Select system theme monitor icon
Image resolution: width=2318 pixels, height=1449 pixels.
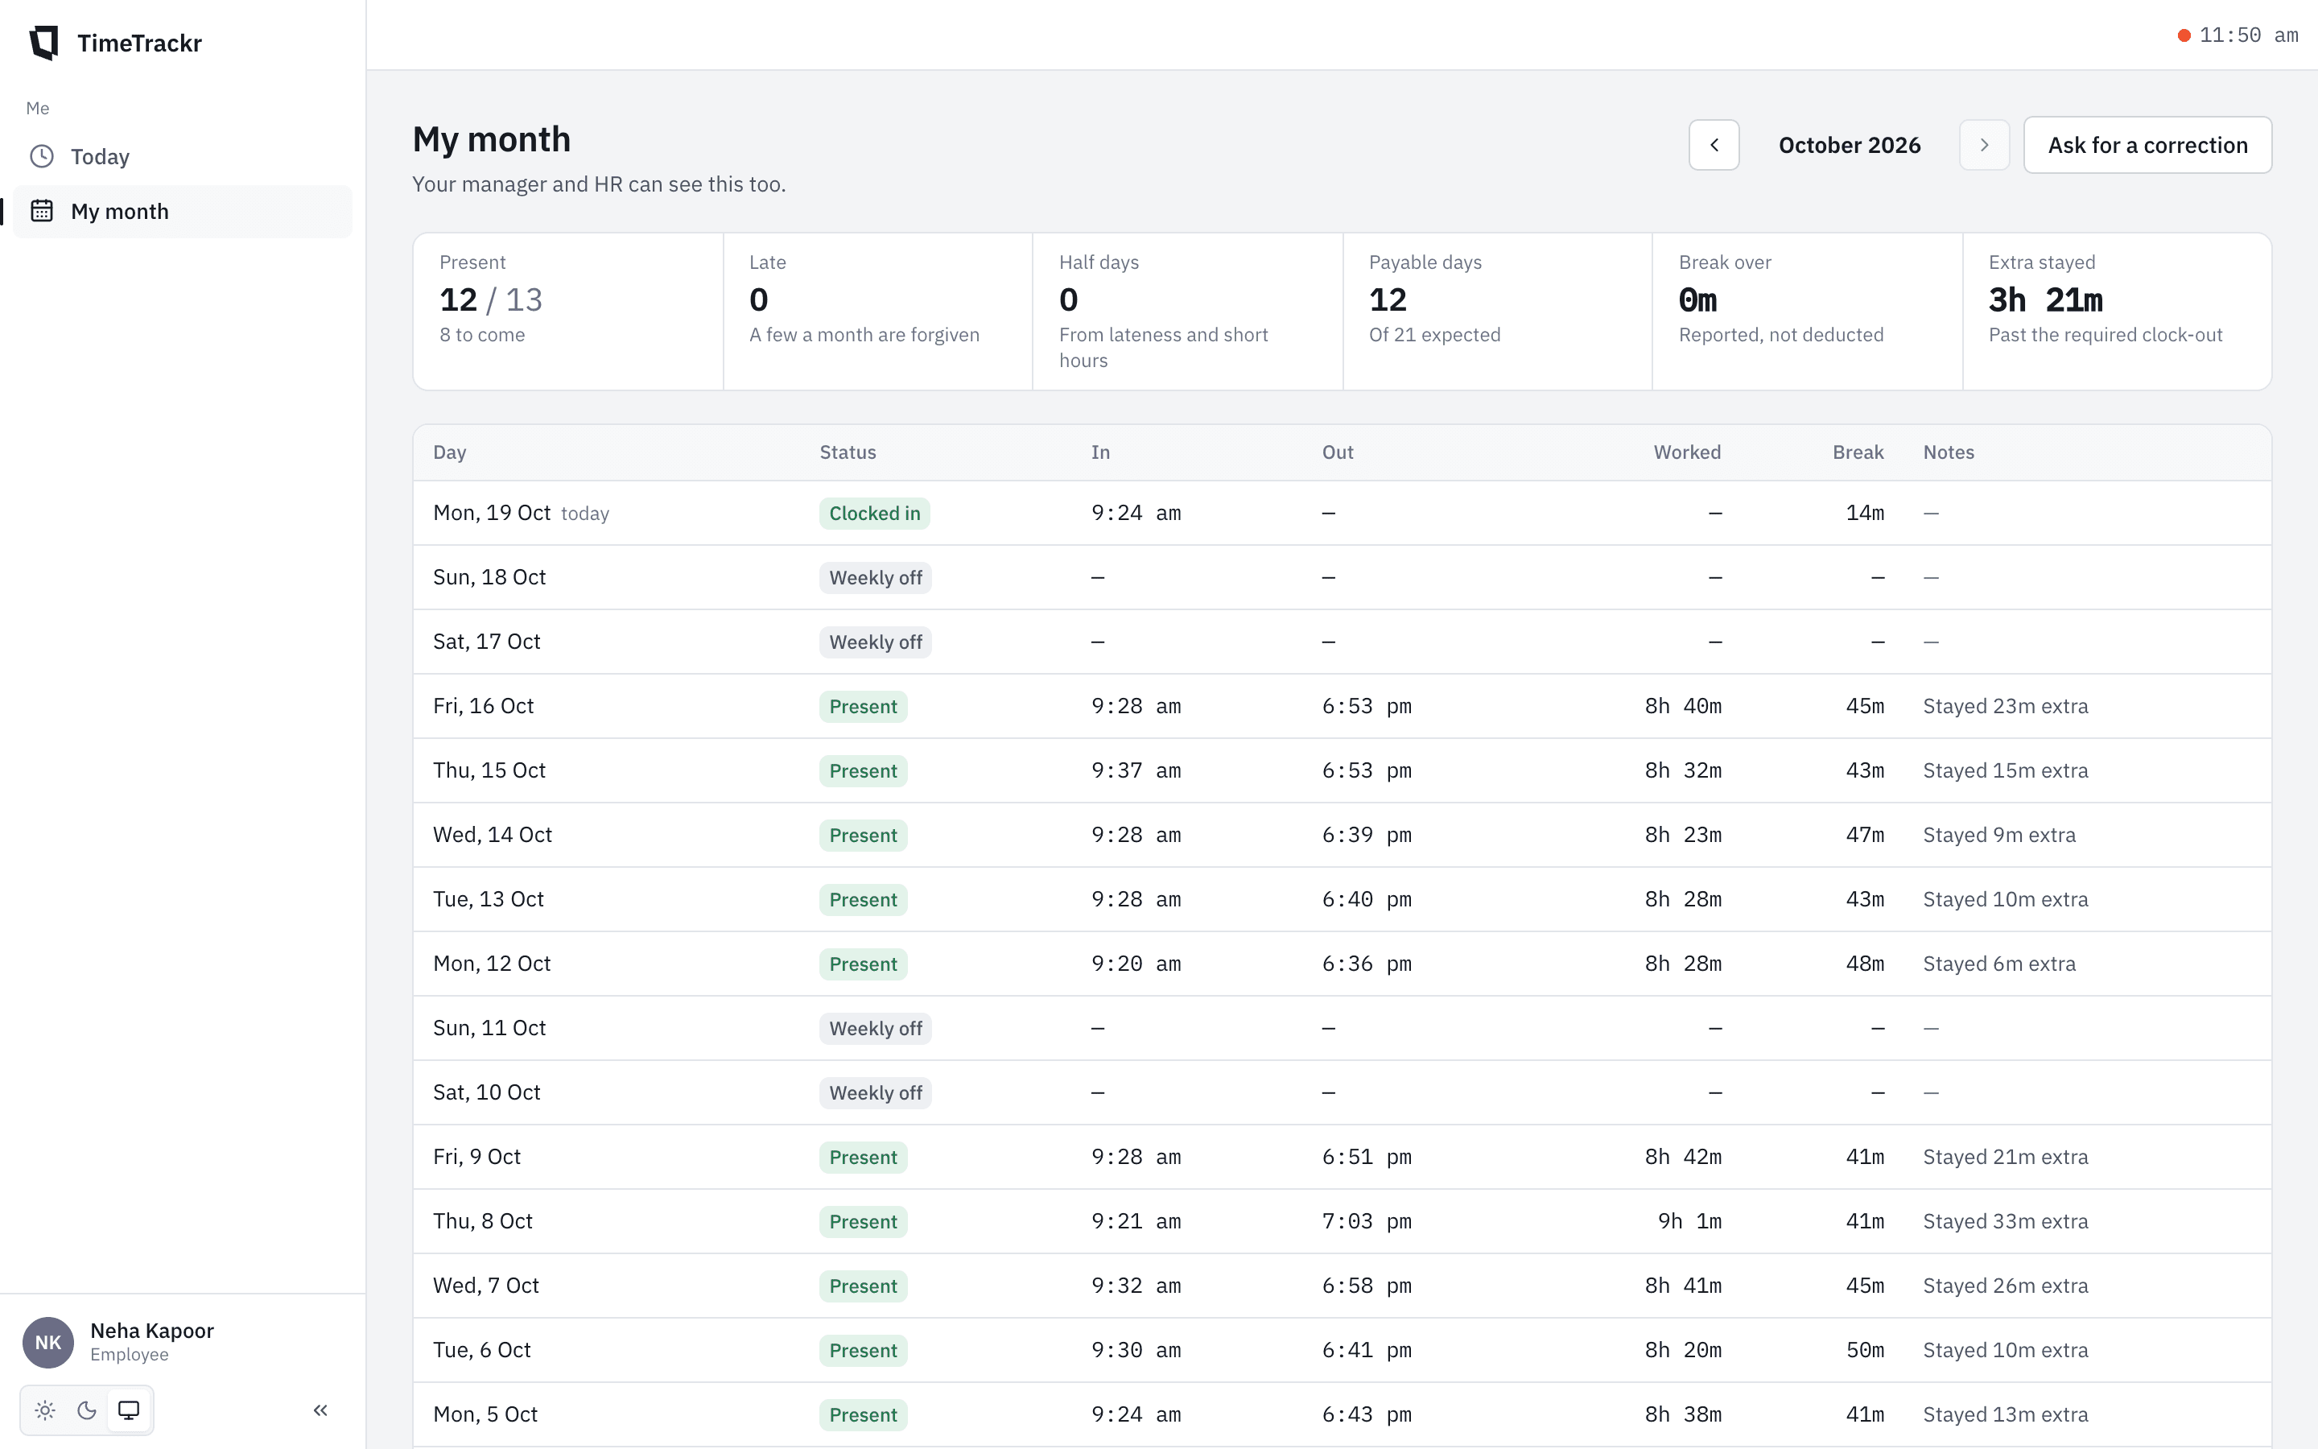point(128,1410)
